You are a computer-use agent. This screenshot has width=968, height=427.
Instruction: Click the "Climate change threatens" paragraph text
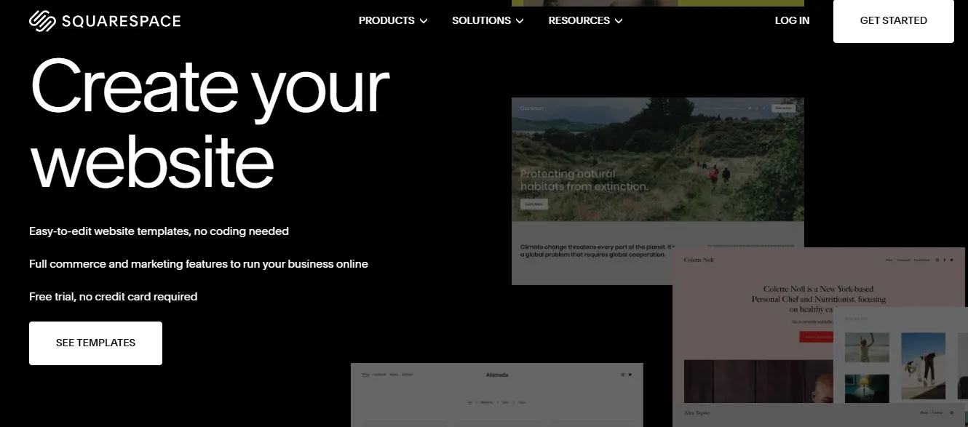coord(598,250)
